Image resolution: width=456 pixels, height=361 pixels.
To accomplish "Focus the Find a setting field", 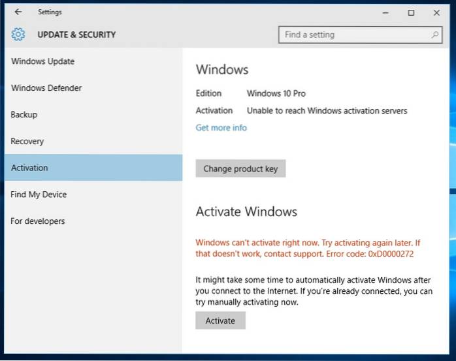I will [353, 35].
